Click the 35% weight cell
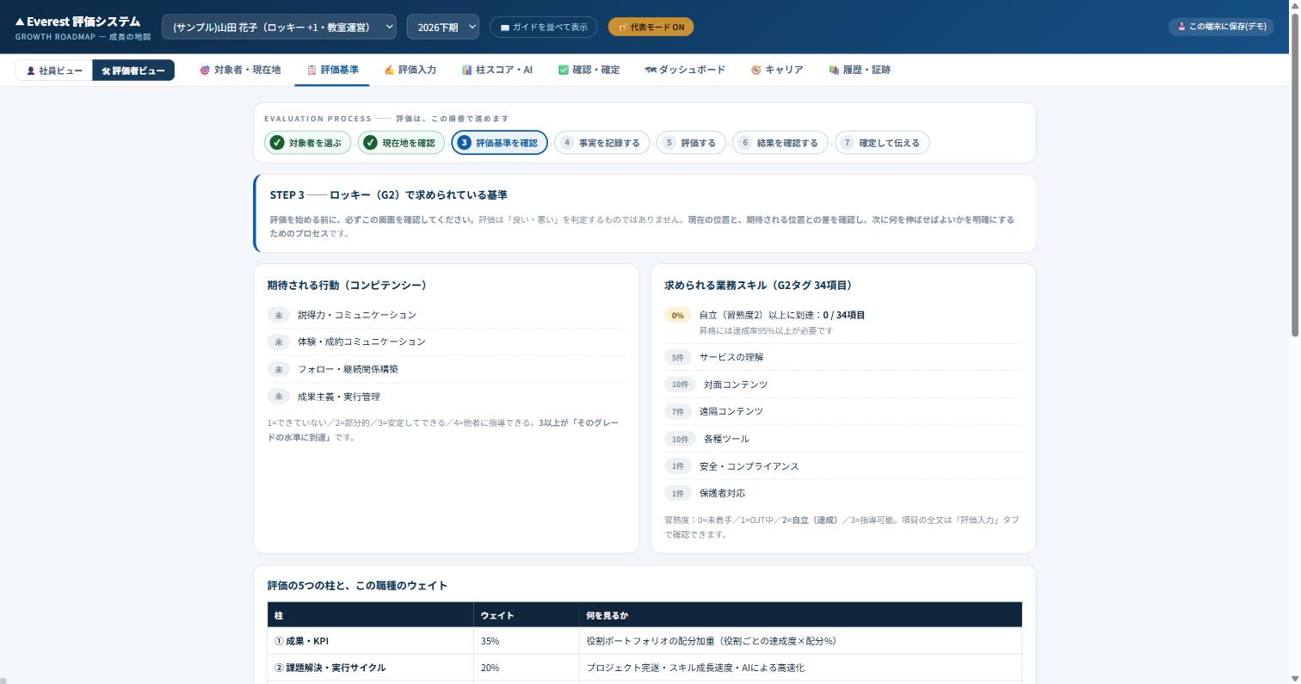This screenshot has height=684, width=1301. click(x=526, y=641)
